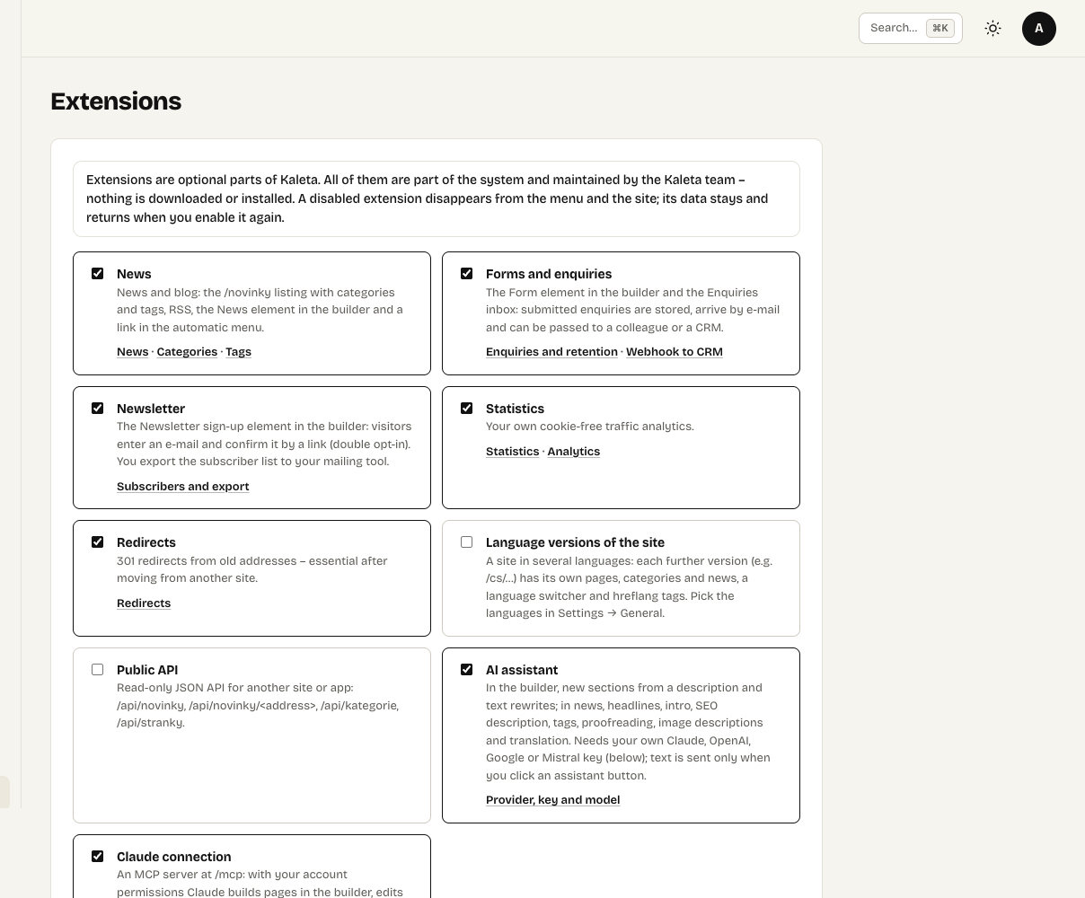Click the Search field in header
Screen dimensions: 1085x898
point(910,28)
